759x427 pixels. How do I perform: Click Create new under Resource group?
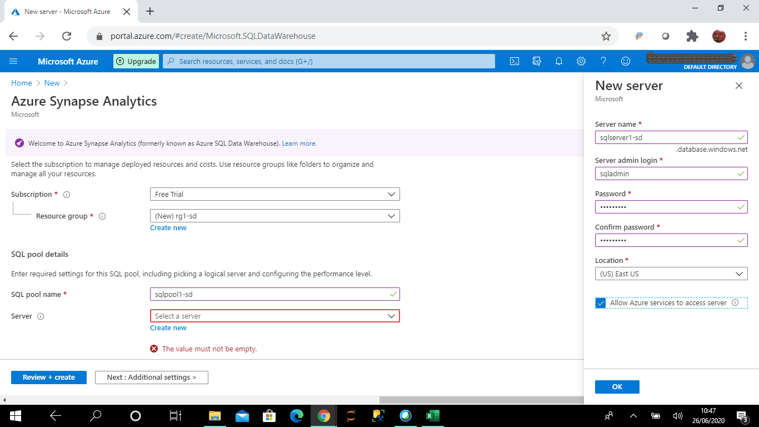pyautogui.click(x=168, y=228)
